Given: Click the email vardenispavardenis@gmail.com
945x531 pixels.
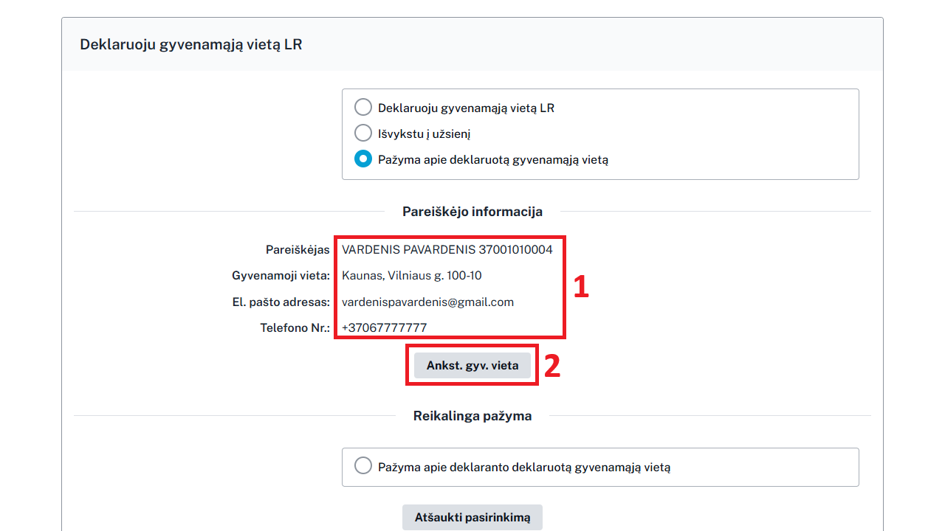Looking at the screenshot, I should [x=427, y=302].
